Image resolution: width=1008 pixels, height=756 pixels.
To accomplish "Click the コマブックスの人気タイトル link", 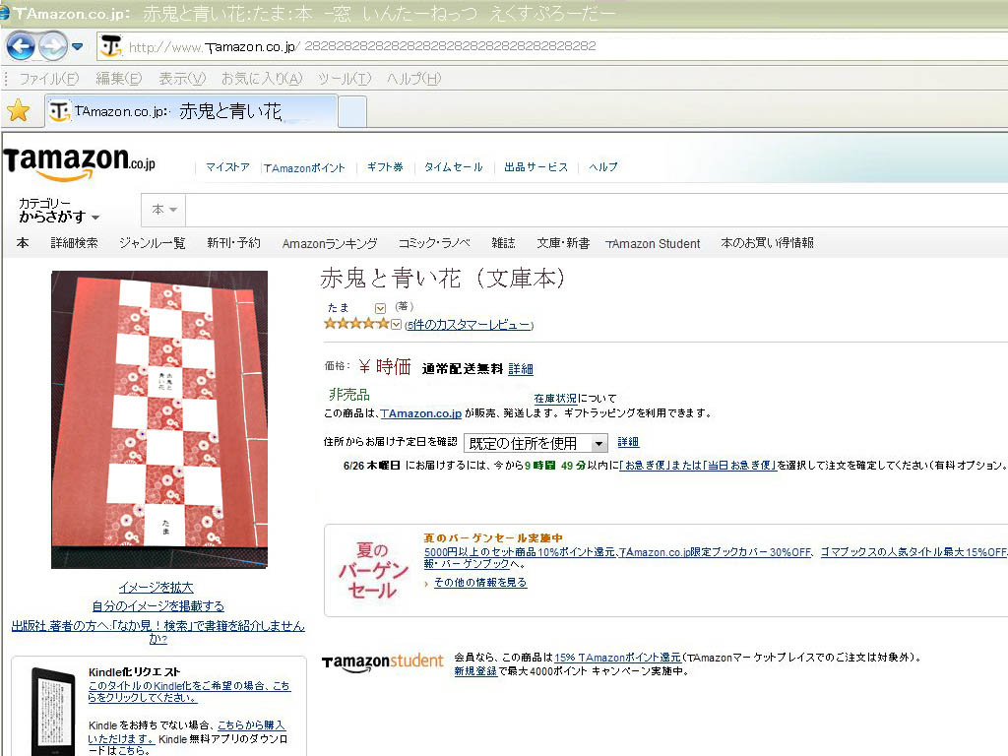I will click(x=913, y=552).
